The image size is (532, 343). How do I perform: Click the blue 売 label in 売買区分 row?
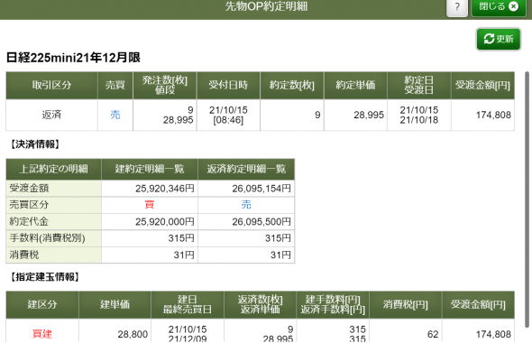[246, 205]
